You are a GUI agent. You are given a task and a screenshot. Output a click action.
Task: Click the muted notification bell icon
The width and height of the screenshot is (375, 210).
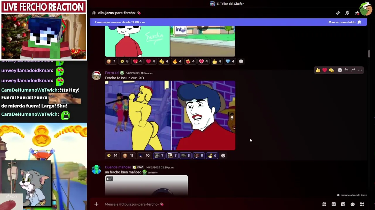[x=347, y=13]
